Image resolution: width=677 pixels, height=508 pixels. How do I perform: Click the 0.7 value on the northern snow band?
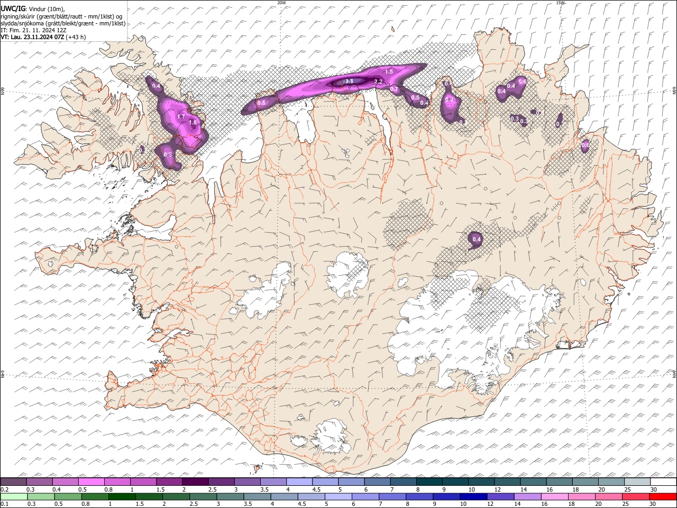pos(394,89)
